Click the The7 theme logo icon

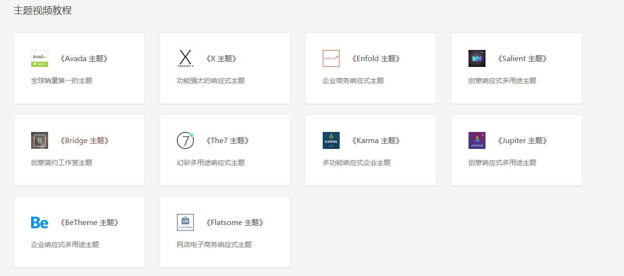point(185,140)
